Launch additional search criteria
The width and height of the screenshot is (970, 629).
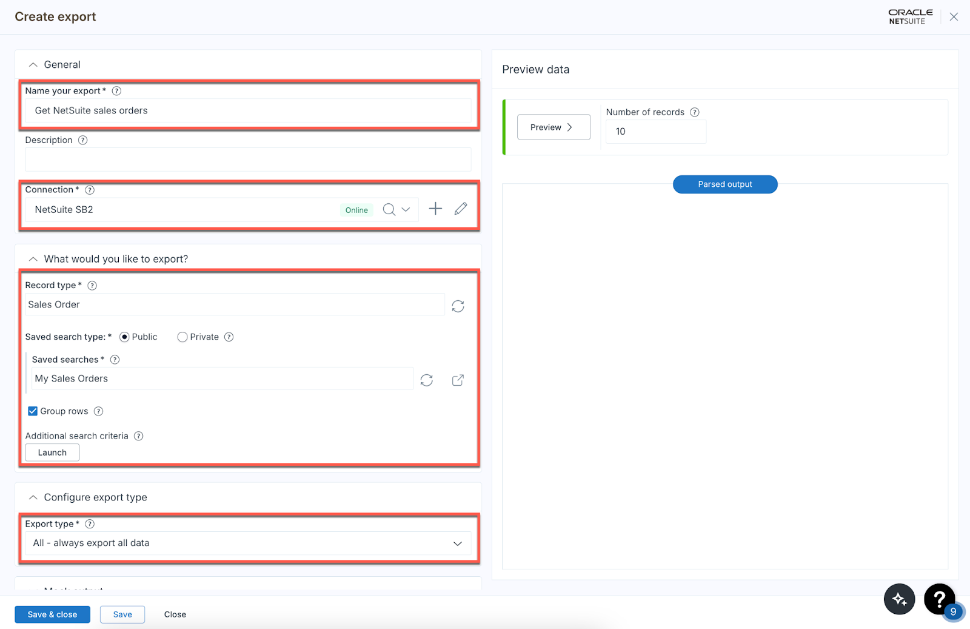[52, 452]
